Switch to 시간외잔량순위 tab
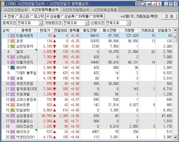The height and width of the screenshot is (142, 179). [x=16, y=10]
